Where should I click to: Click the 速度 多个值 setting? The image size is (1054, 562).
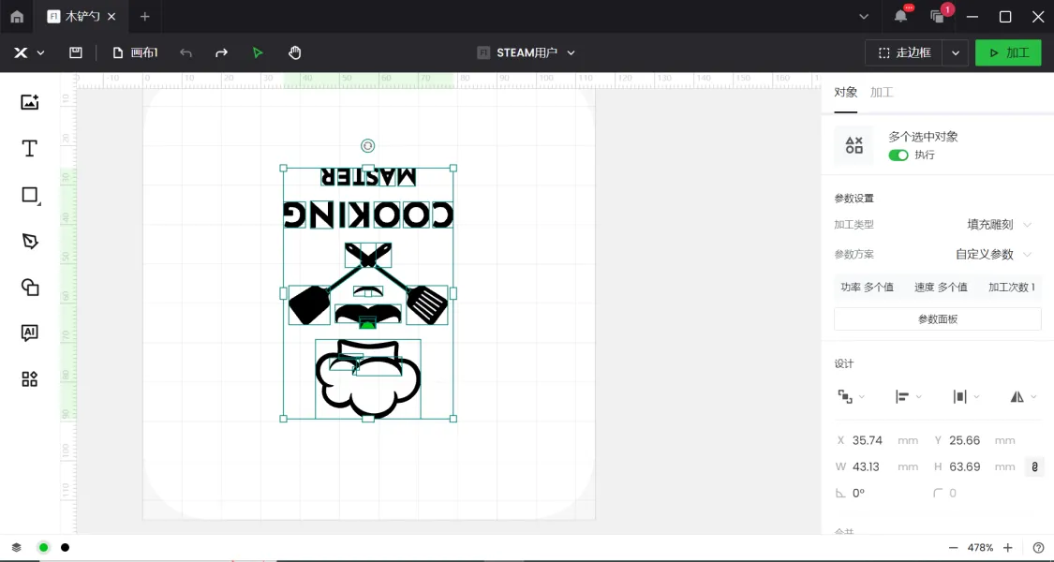coord(941,287)
